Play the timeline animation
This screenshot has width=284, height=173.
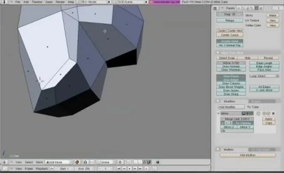pos(130,169)
